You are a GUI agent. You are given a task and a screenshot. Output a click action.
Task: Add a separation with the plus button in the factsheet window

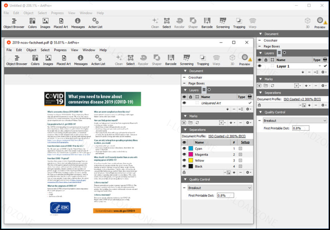[x=234, y=172]
